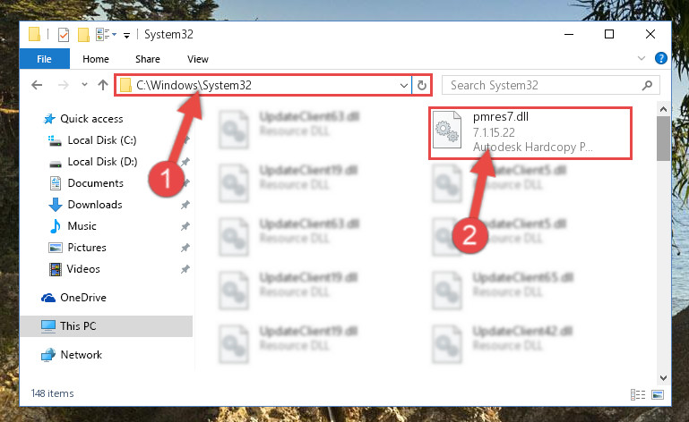Select Local Disk (D:) in sidebar

pos(102,162)
